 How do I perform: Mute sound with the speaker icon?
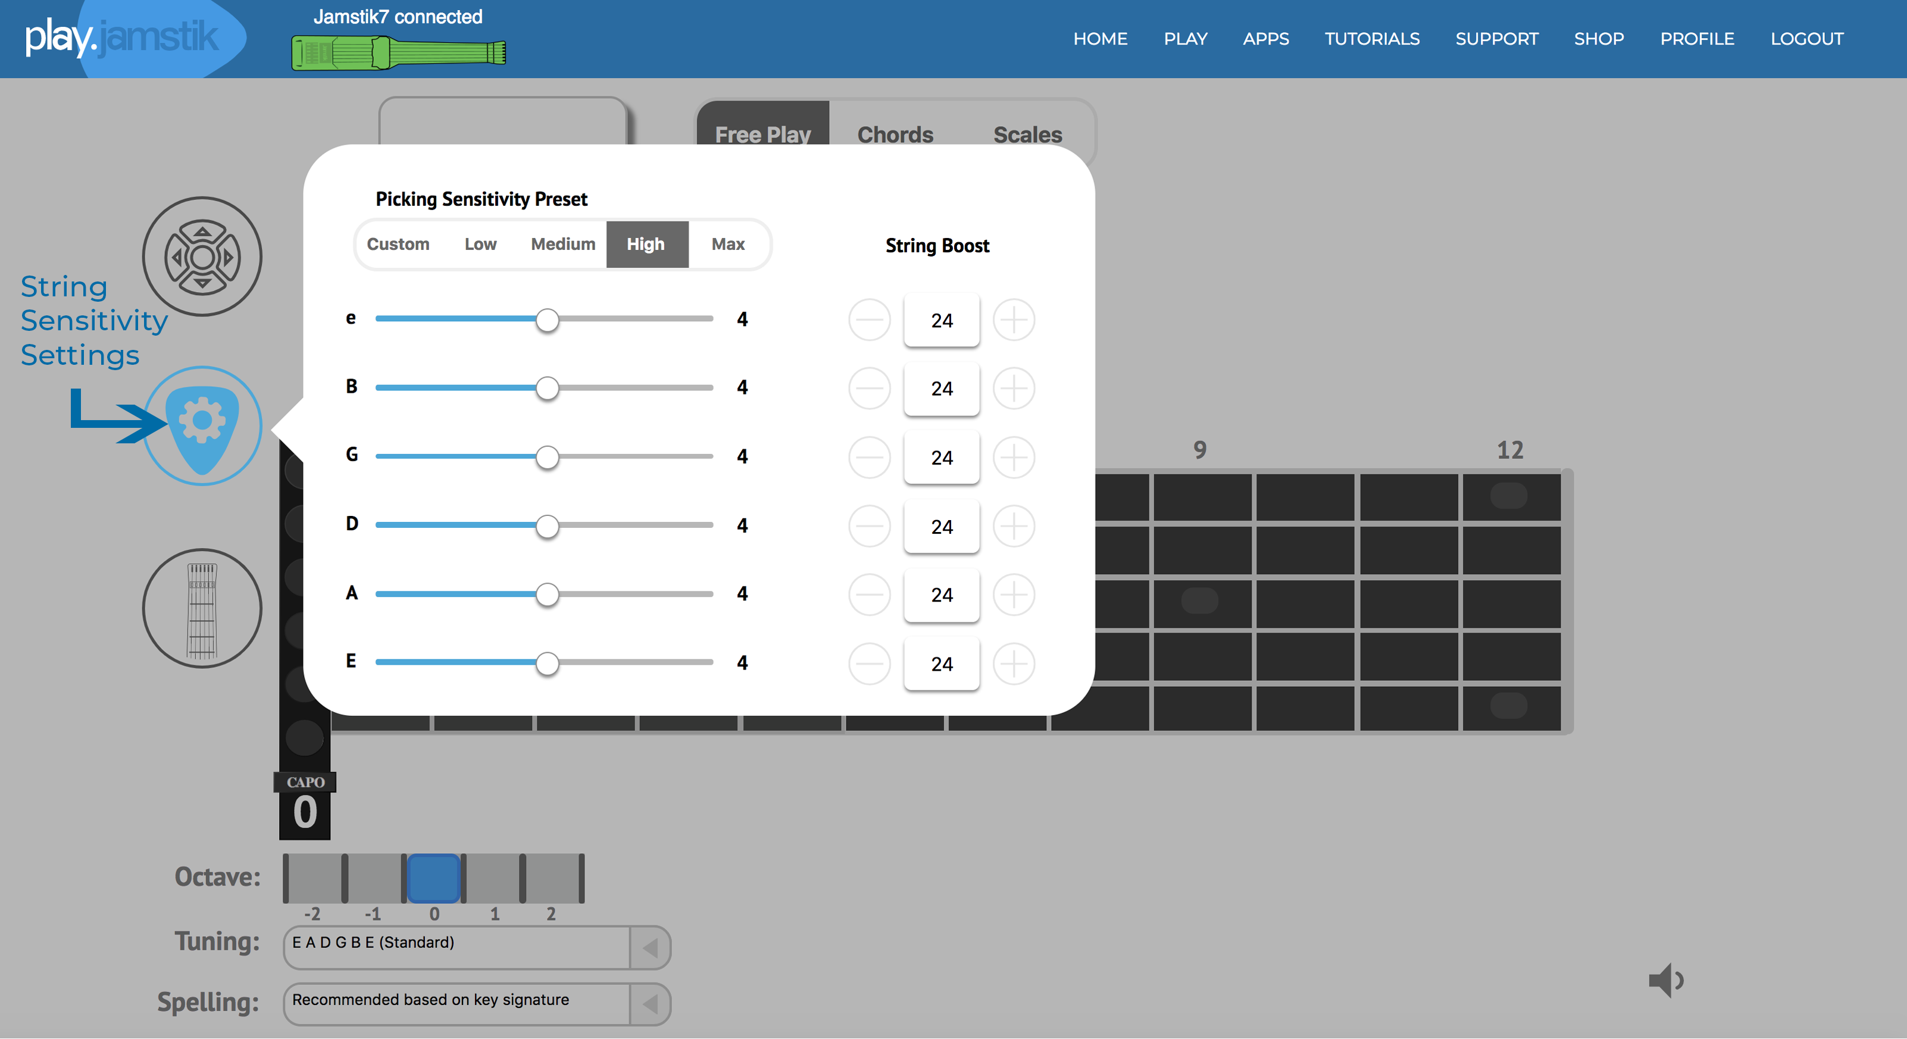[x=1666, y=981]
